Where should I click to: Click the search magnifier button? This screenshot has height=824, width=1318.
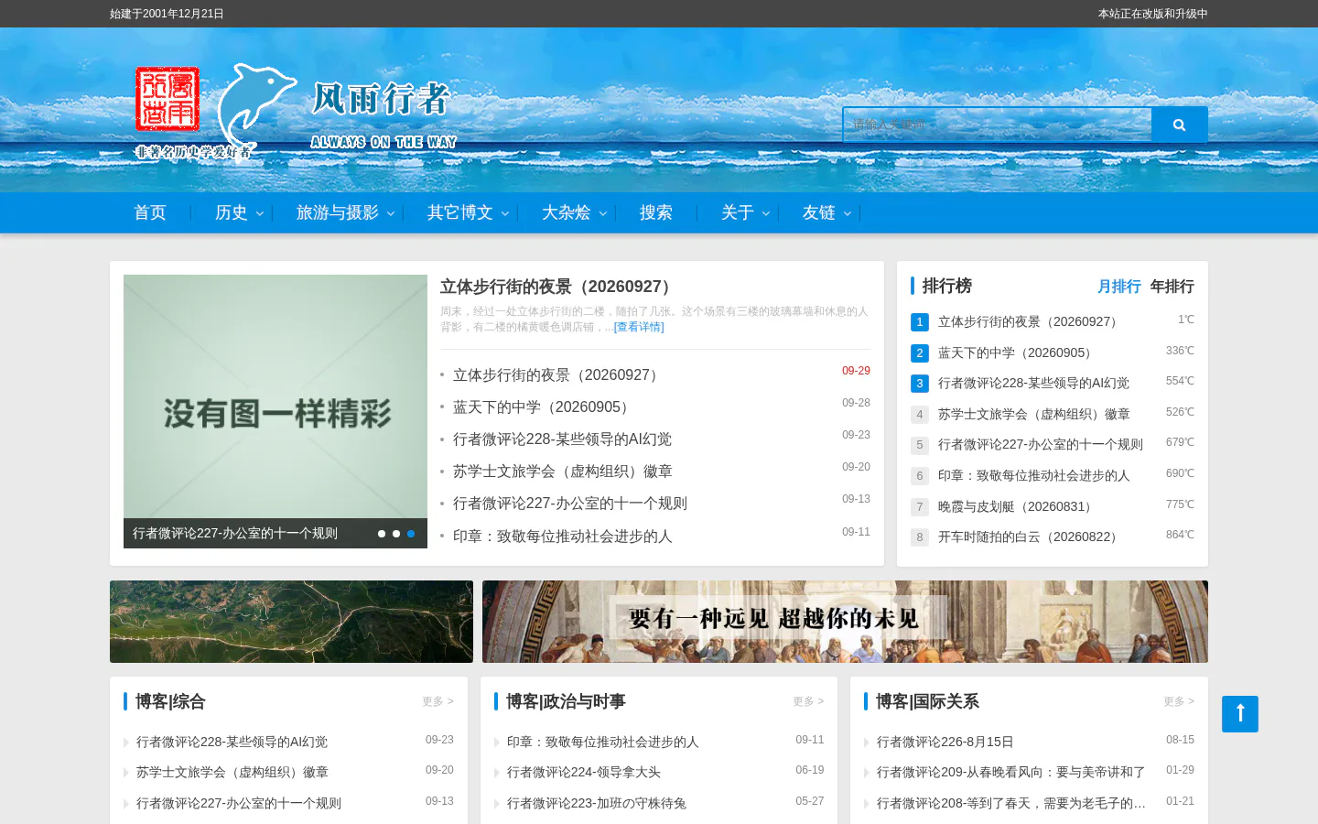(x=1179, y=125)
